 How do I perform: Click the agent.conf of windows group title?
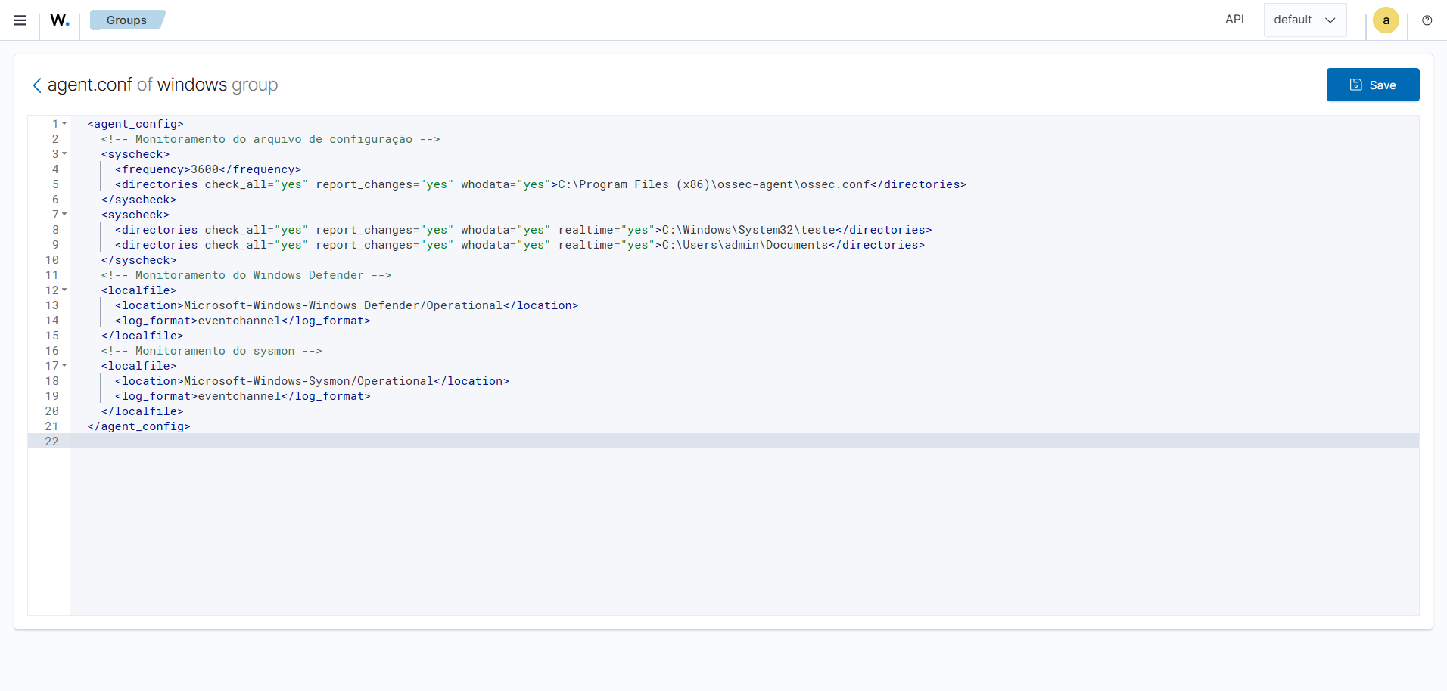point(163,85)
